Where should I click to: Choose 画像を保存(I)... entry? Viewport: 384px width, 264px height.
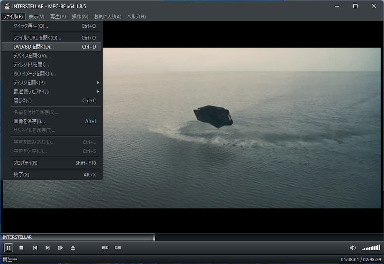pos(51,121)
